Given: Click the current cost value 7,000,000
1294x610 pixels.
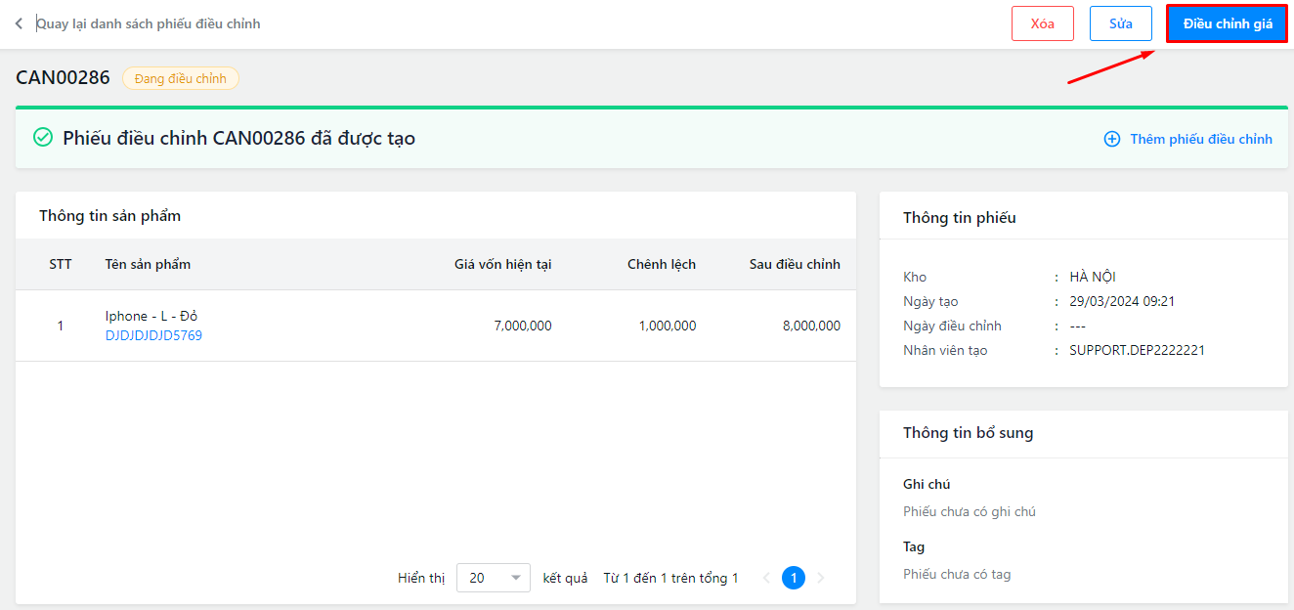Looking at the screenshot, I should coord(523,326).
